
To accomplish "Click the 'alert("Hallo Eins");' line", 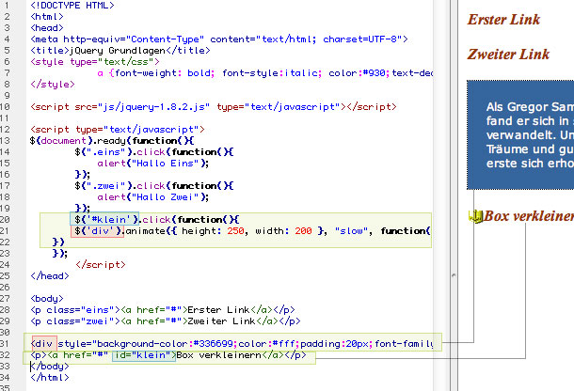I will coord(153,164).
